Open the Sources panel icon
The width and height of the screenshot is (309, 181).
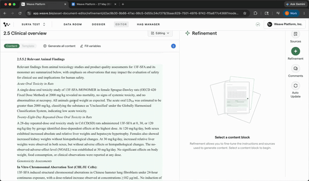click(x=296, y=34)
